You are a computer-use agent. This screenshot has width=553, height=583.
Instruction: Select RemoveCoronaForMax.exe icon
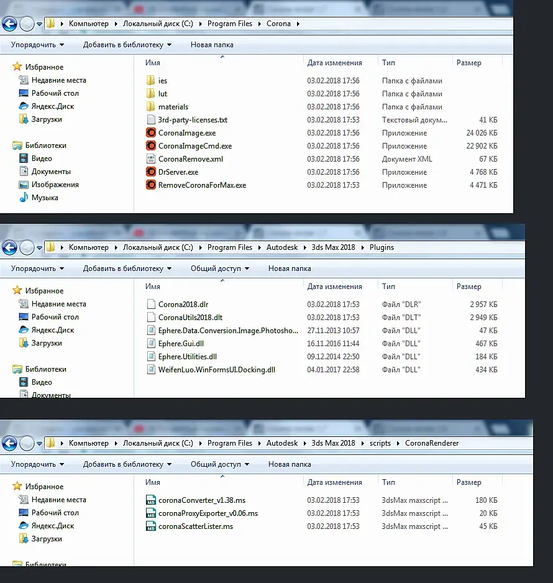point(150,185)
